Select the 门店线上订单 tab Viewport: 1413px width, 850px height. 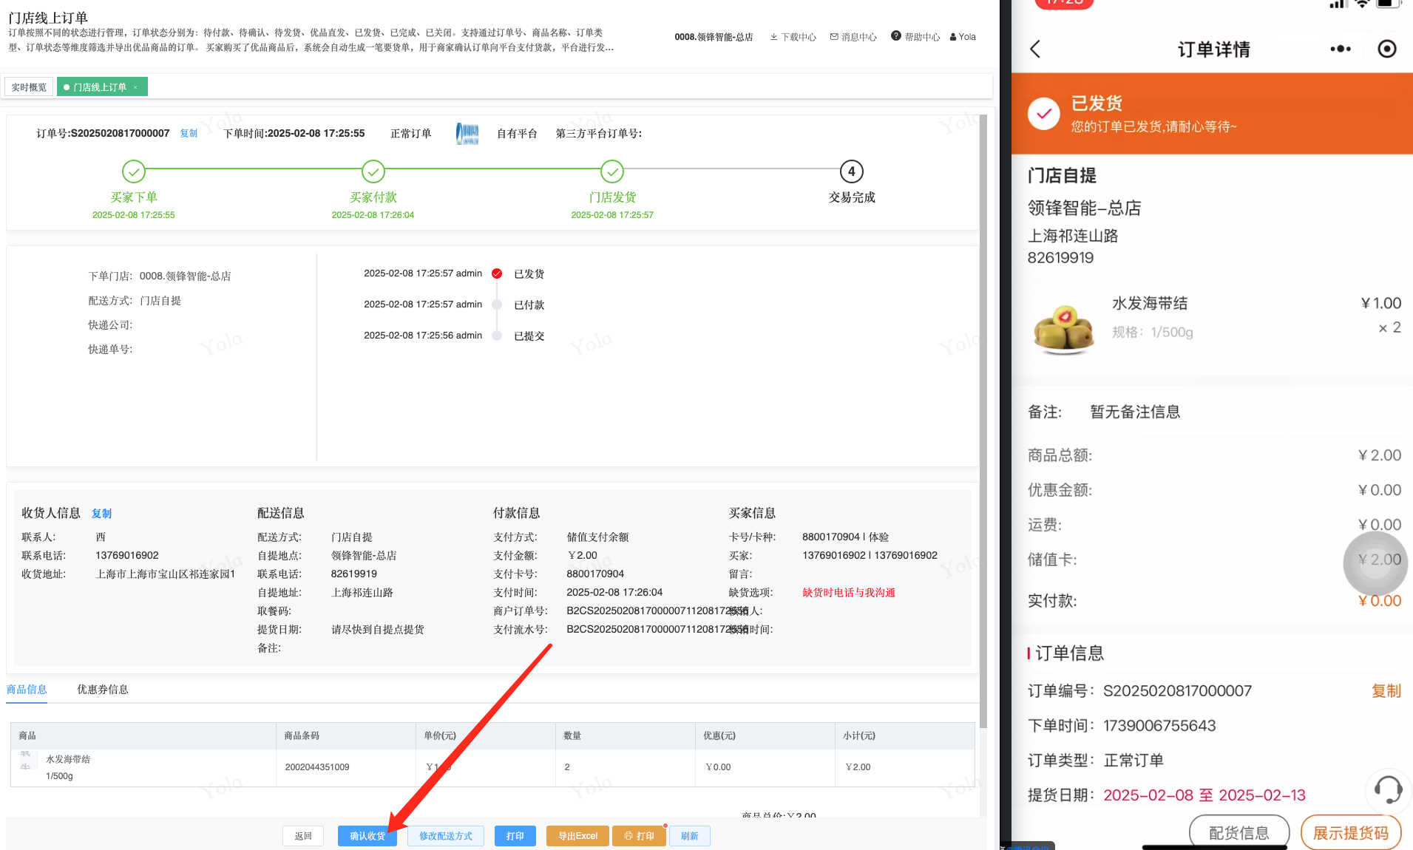(x=102, y=87)
